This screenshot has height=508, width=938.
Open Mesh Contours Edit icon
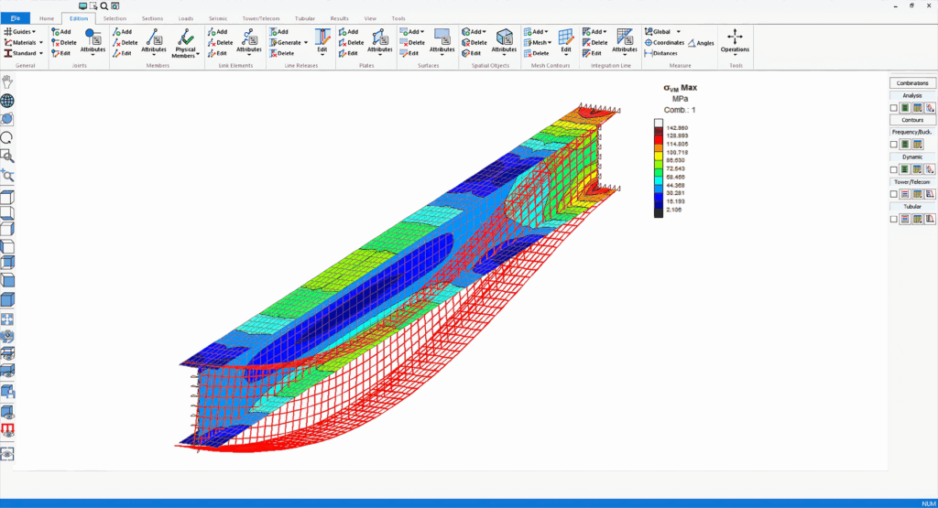pos(565,40)
